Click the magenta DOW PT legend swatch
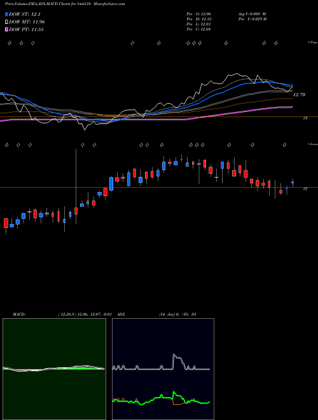This screenshot has height=420, width=318. 6,29
